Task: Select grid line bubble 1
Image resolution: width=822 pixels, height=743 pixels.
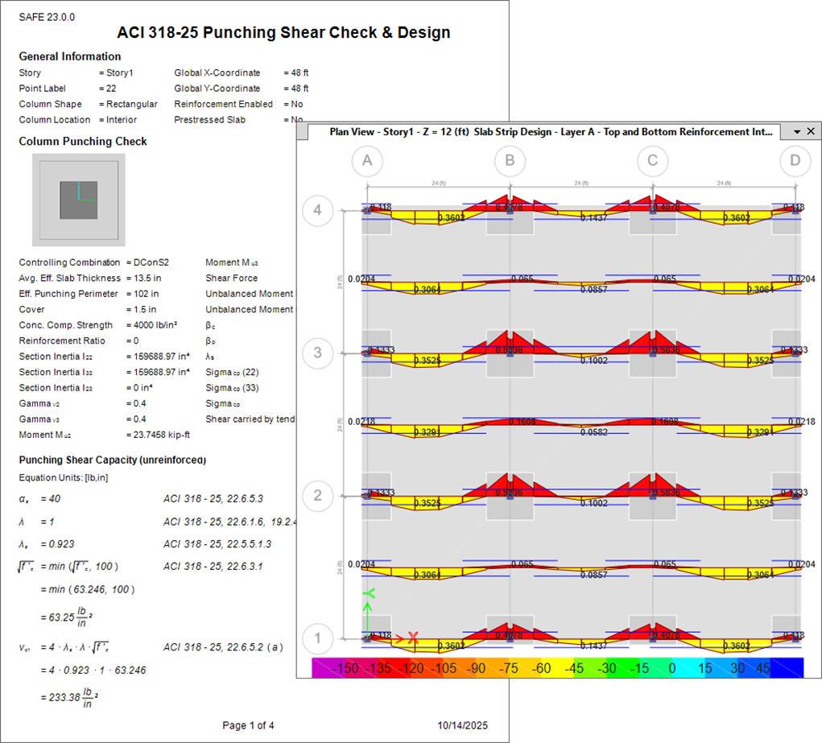Action: 317,638
